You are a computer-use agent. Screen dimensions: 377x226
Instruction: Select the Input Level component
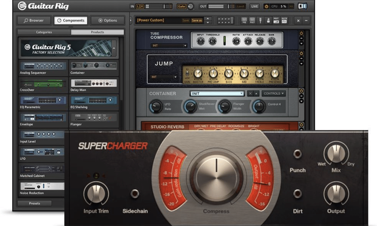[42, 137]
